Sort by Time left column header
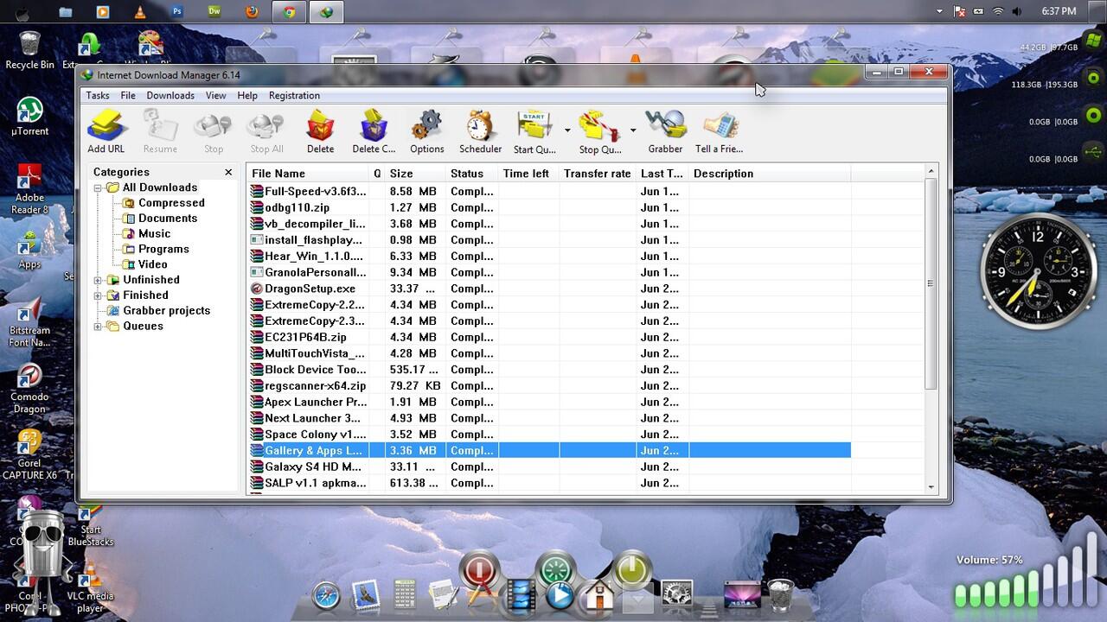This screenshot has width=1107, height=622. tap(528, 174)
